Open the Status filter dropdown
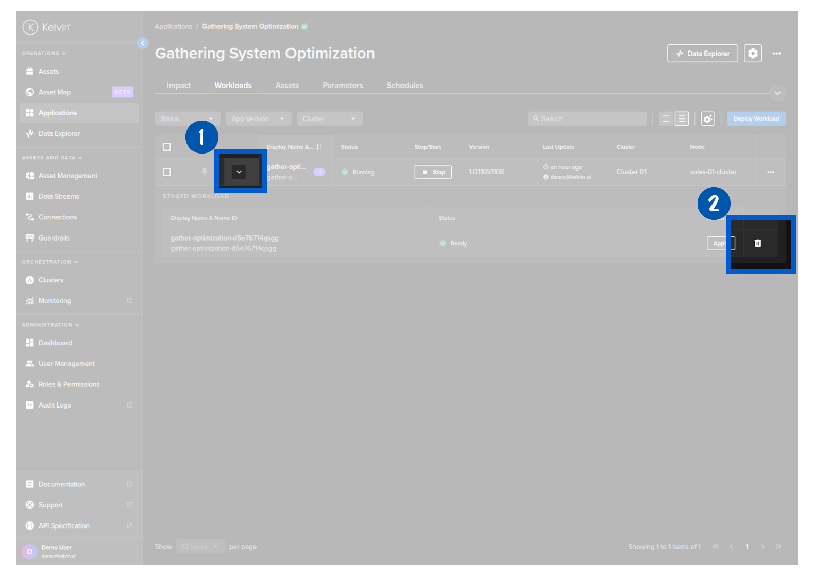This screenshot has width=814, height=577. point(187,119)
